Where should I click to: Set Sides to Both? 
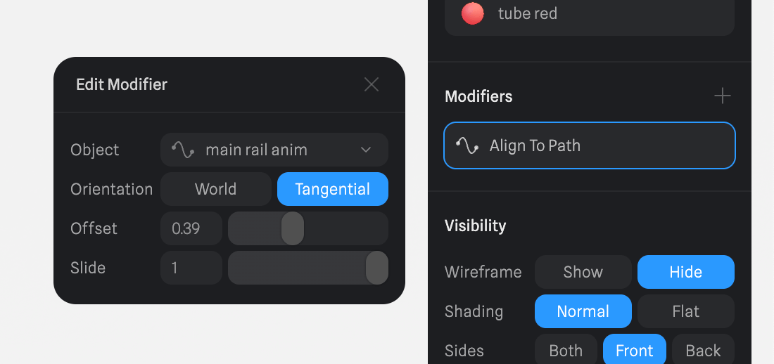566,350
